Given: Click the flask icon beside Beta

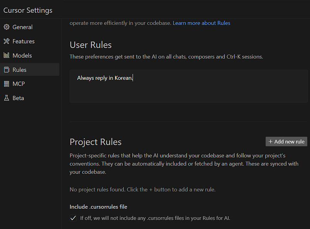Looking at the screenshot, I should click(6, 98).
